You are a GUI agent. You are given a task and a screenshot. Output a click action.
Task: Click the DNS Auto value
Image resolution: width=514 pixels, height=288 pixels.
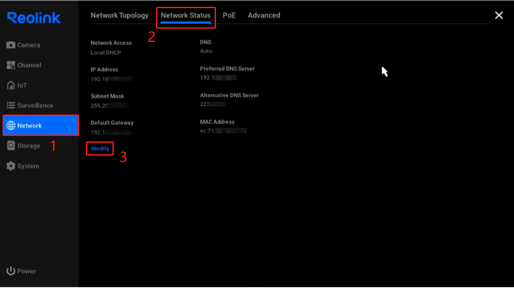coord(206,51)
